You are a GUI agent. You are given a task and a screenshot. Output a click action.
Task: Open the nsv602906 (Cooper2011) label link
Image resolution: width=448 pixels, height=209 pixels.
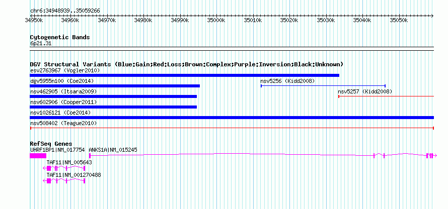pyautogui.click(x=63, y=102)
